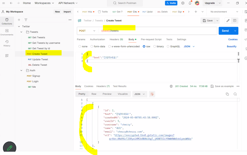
Task: Open the Environments sidebar icon
Action: click(x=7, y=32)
